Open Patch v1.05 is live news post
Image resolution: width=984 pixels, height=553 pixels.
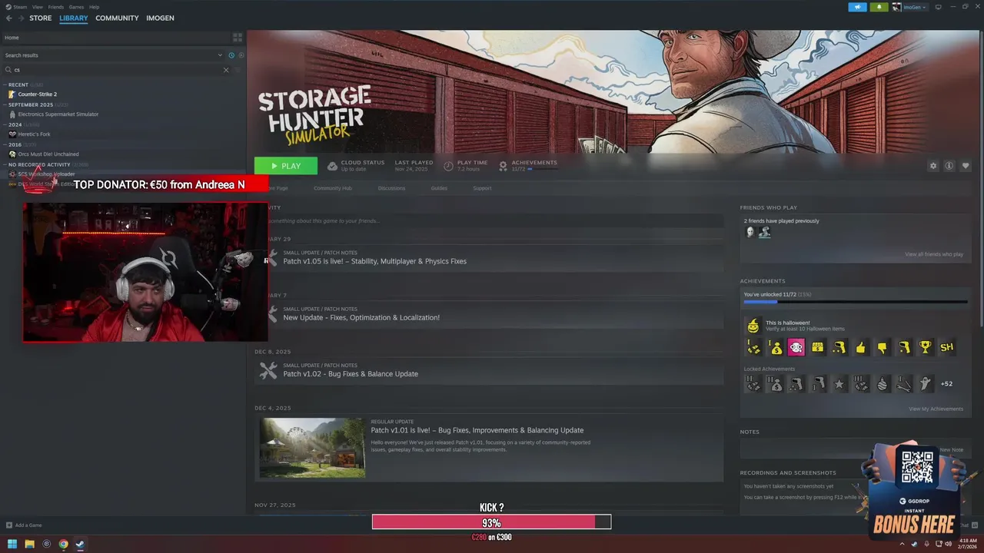(x=374, y=261)
